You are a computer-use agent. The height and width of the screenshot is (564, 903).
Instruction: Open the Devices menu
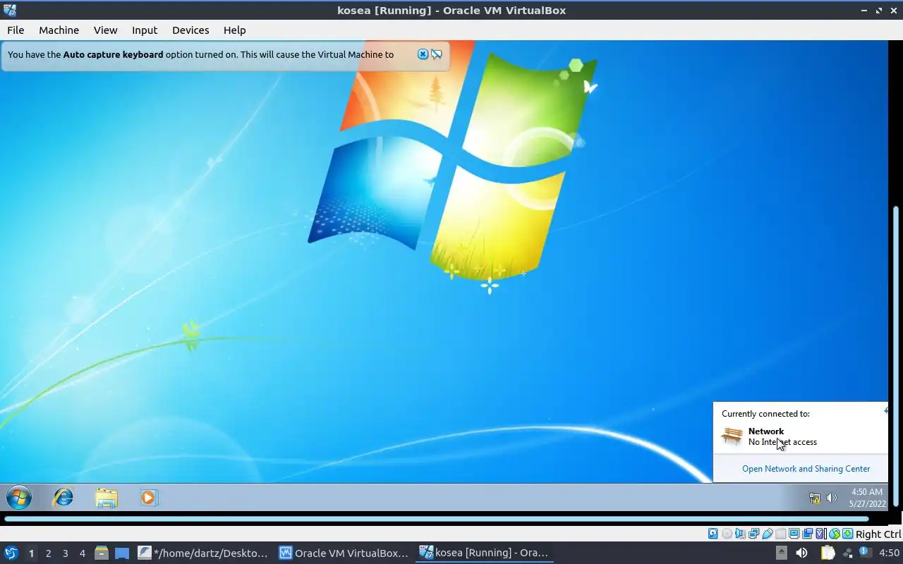point(190,30)
